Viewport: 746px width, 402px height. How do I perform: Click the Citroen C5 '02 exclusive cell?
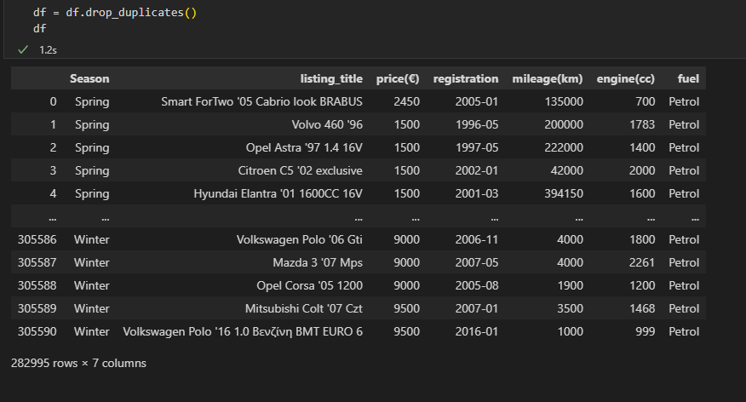click(301, 170)
